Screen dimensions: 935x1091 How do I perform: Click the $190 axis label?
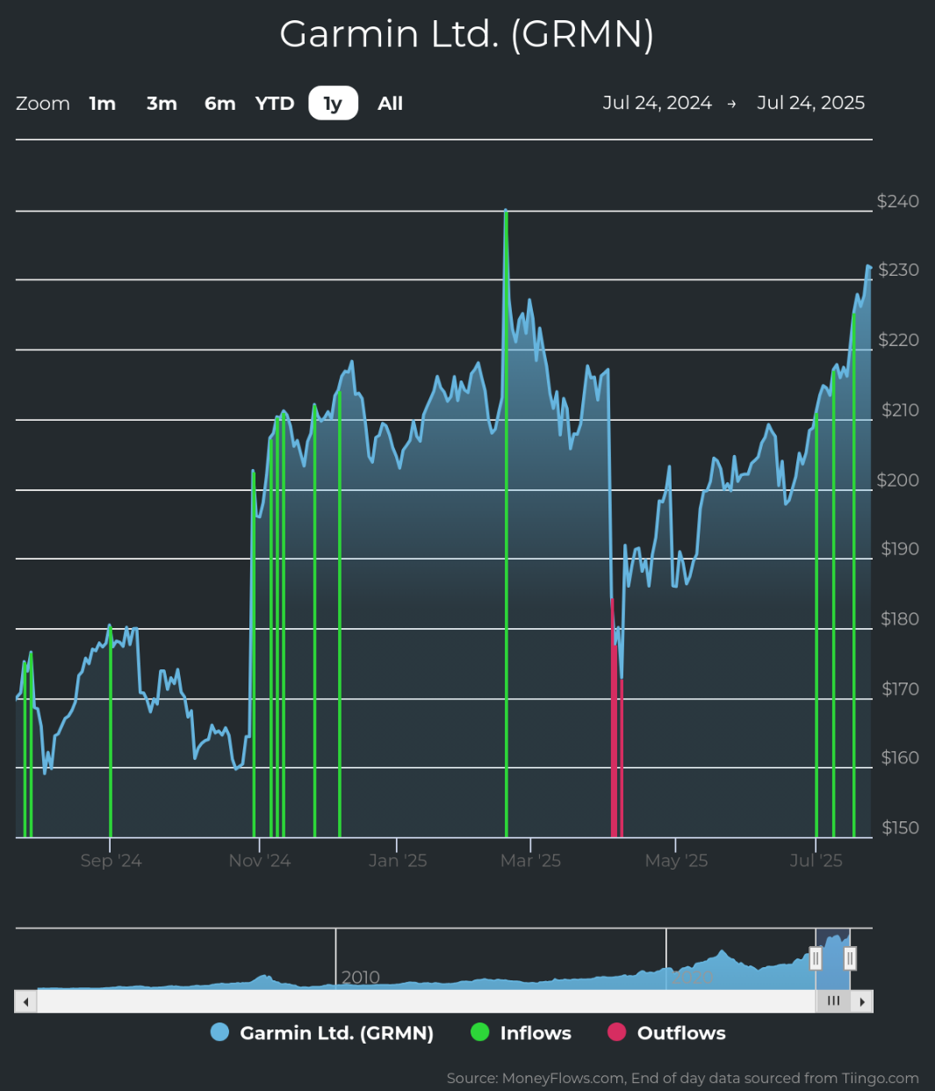[x=900, y=549]
